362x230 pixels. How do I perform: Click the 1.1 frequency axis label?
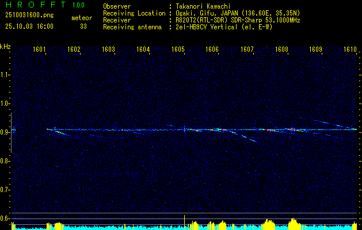[5, 75]
